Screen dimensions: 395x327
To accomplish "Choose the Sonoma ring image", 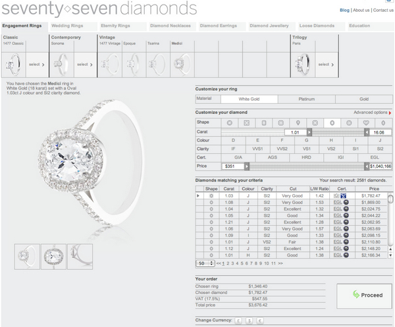I will [x=62, y=64].
